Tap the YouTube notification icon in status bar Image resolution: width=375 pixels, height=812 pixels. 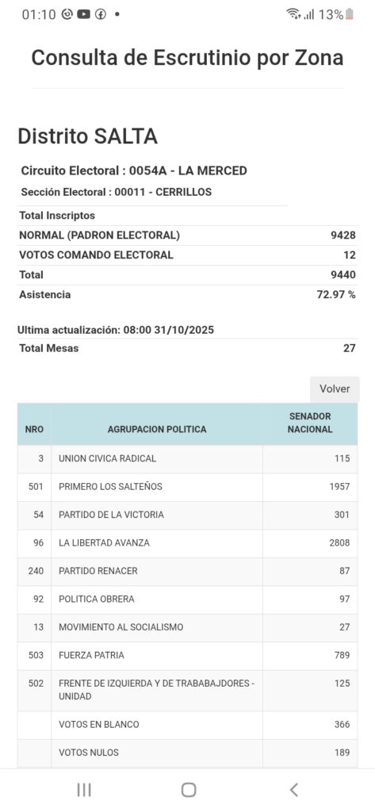point(84,14)
